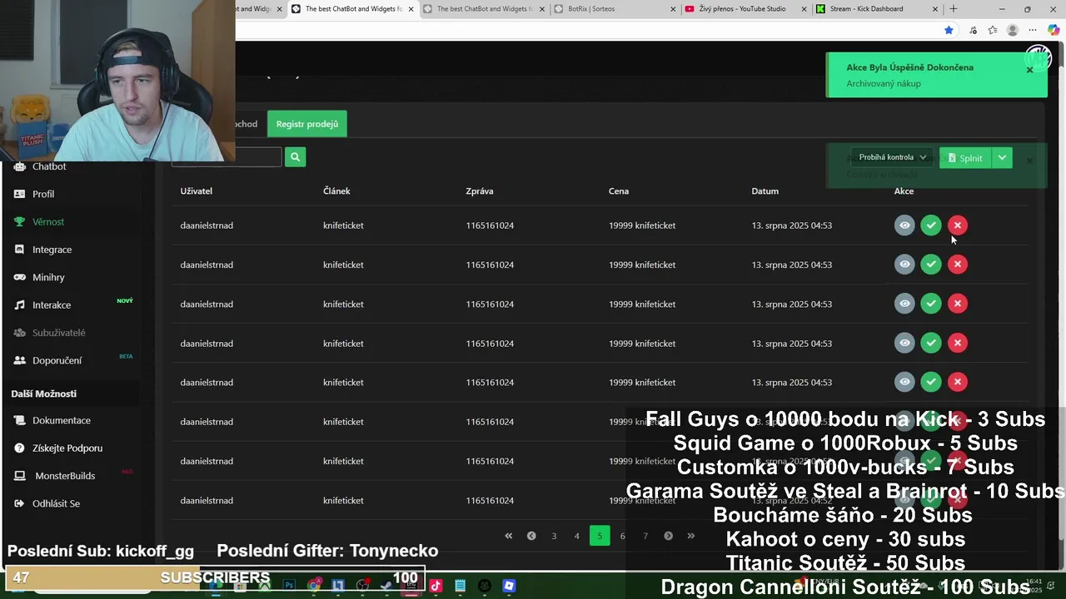
Task: Focus the search input field
Action: 227,157
